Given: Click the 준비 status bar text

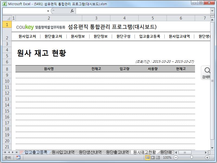Looking at the screenshot, I should pos(8,158).
